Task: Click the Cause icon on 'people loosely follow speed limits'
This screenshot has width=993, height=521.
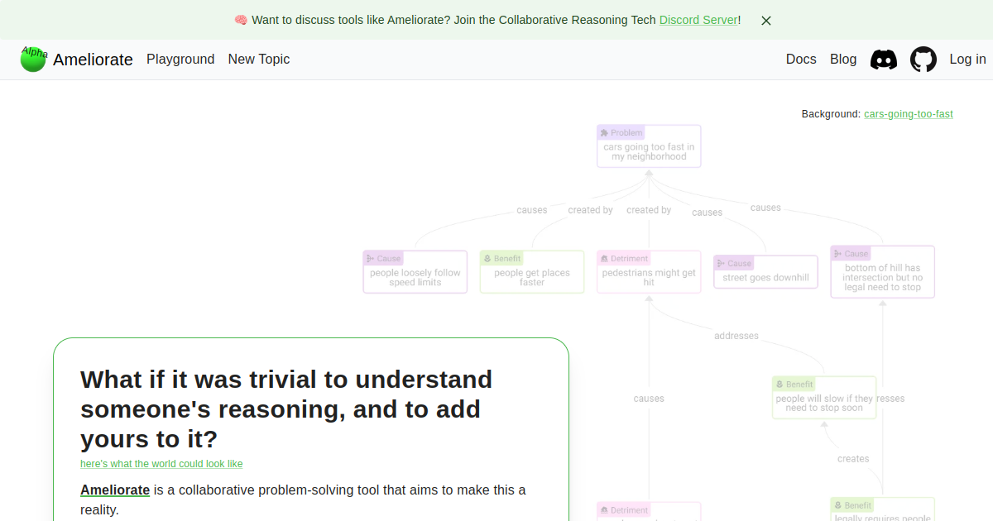Action: point(371,259)
